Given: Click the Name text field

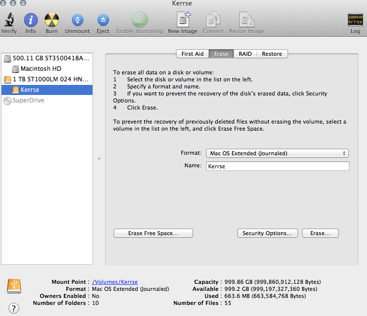Looking at the screenshot, I should (278, 166).
